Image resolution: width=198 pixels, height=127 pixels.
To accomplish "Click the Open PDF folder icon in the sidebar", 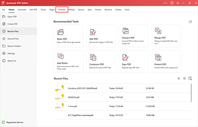I will point(4,16).
